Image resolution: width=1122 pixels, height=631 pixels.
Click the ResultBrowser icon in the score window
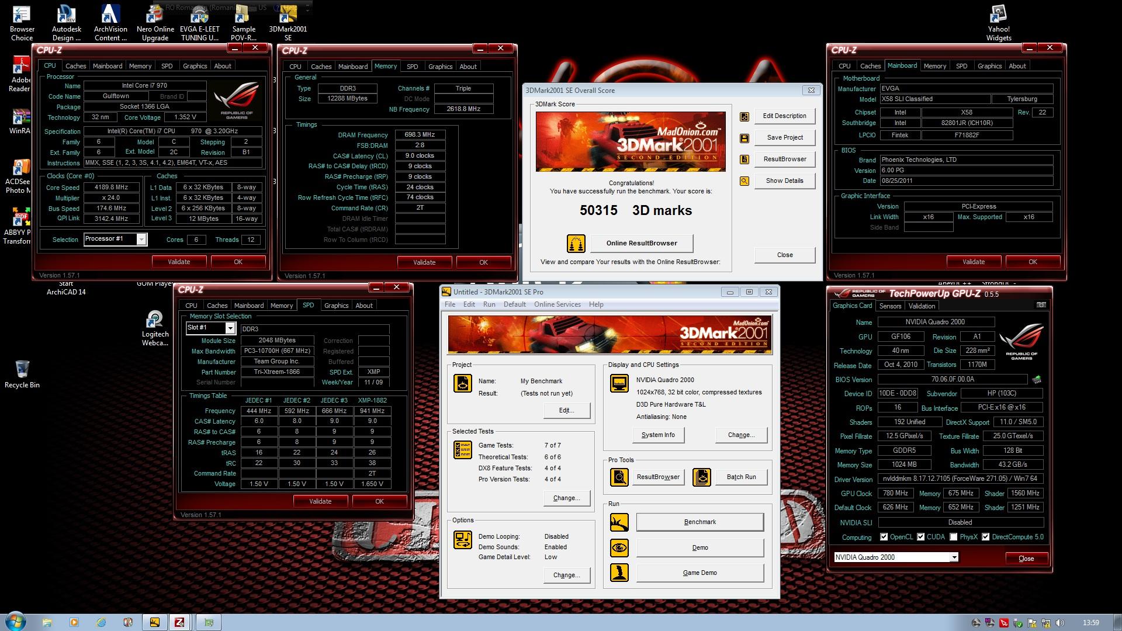pos(744,160)
